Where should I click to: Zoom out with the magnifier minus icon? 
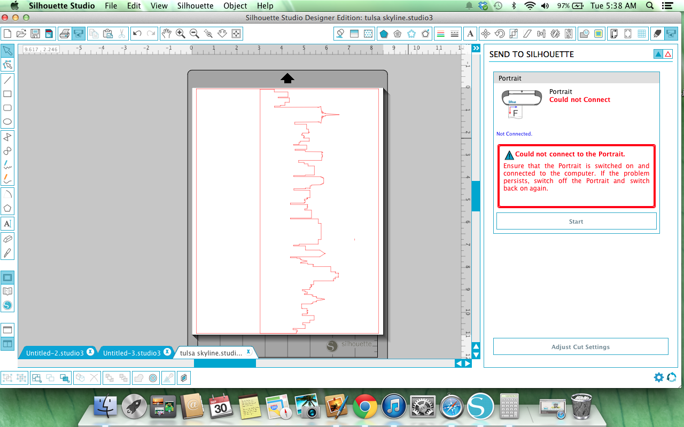tap(195, 34)
